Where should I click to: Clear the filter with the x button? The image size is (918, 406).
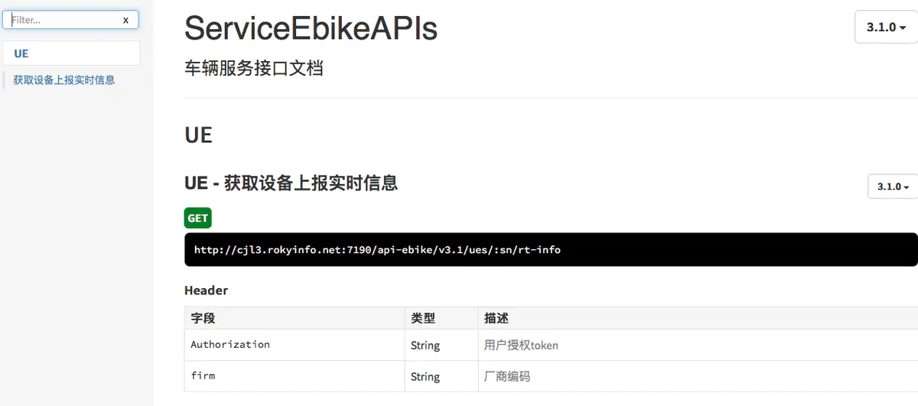[126, 20]
